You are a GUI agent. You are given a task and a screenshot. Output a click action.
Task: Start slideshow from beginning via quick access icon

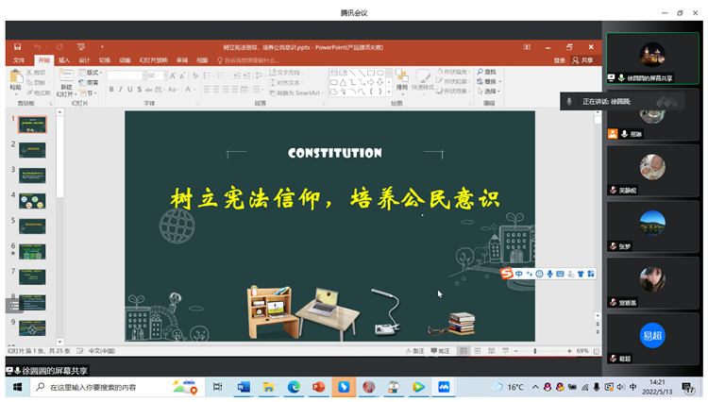point(81,47)
